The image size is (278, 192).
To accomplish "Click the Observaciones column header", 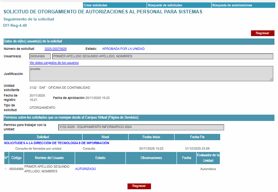I will pyautogui.click(x=151, y=158).
